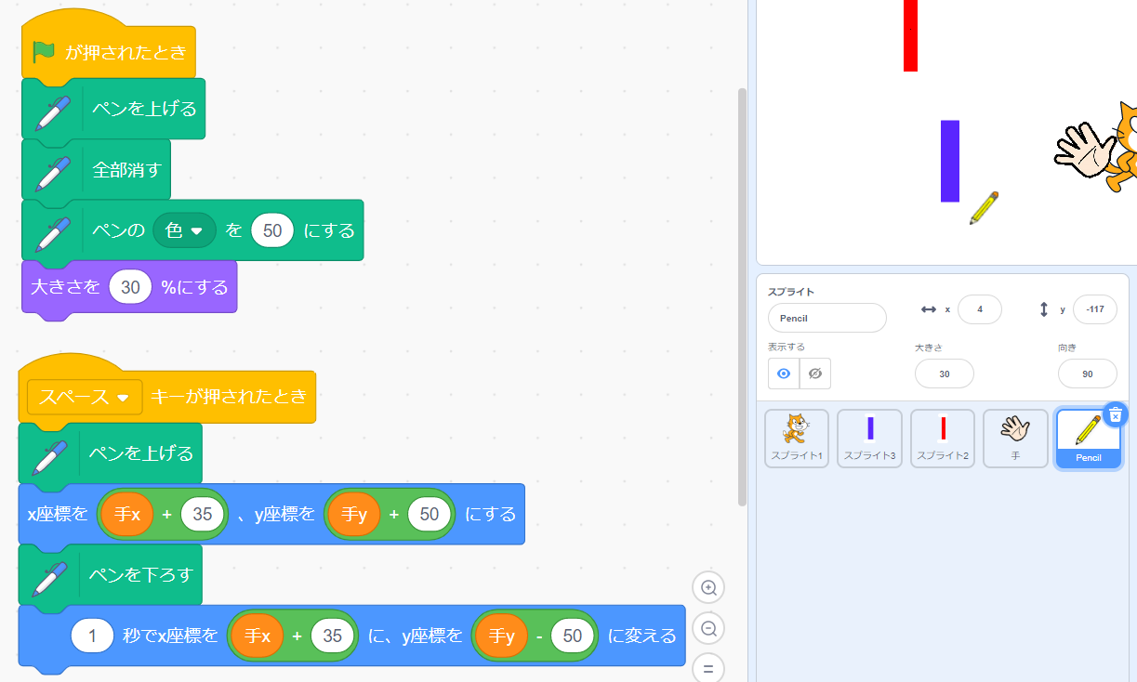Reset workspace zoom with equals button
Image resolution: width=1137 pixels, height=682 pixels.
(x=708, y=667)
